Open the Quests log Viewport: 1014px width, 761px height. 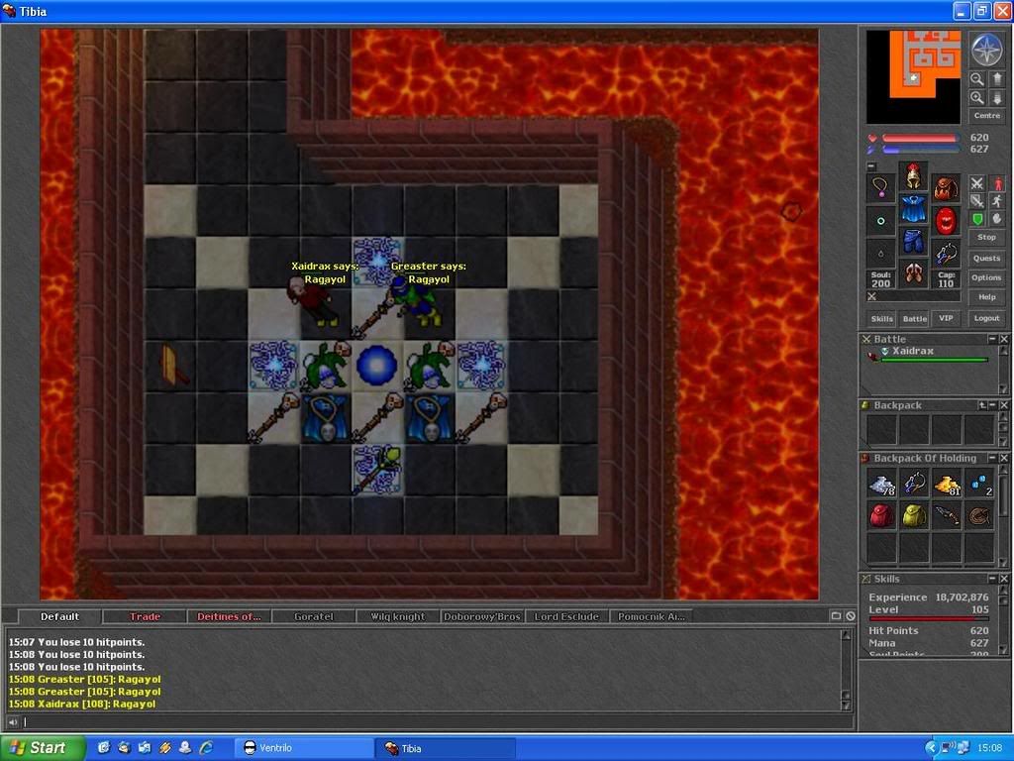(987, 259)
